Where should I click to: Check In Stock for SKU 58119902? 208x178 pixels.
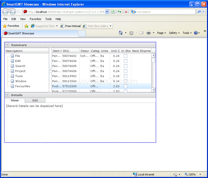(126, 76)
